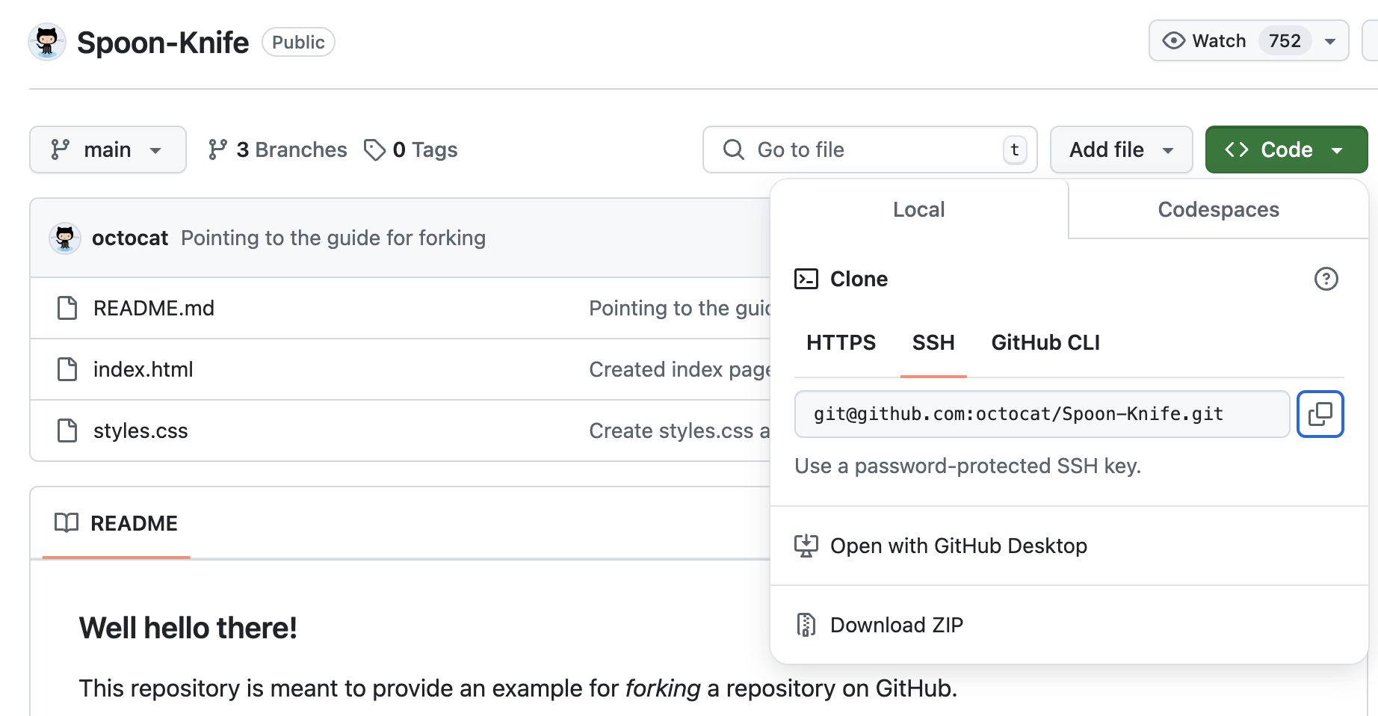Click the terminal icon beside Clone
Image resolution: width=1378 pixels, height=716 pixels.
point(806,278)
